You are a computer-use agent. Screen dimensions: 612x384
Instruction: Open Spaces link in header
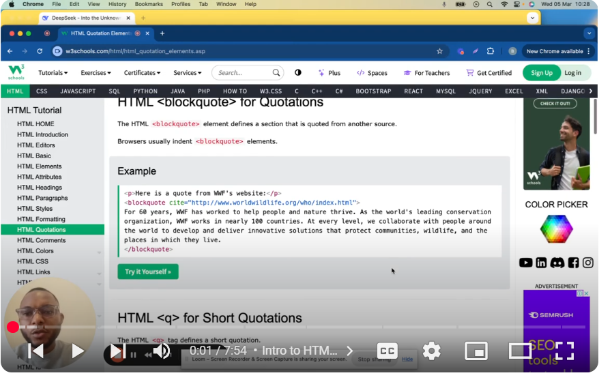[372, 73]
